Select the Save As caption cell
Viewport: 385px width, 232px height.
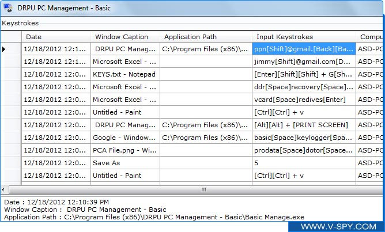tap(125, 163)
